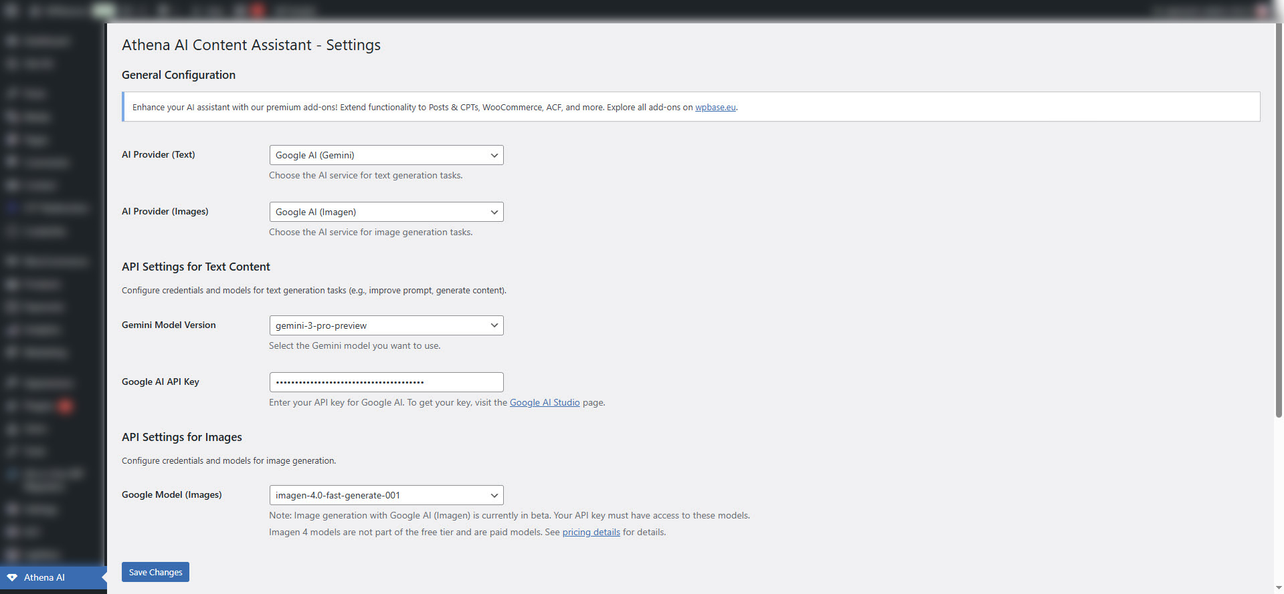Click the 'Google AI API Key' label
Image resolution: width=1284 pixels, height=594 pixels.
tap(161, 382)
